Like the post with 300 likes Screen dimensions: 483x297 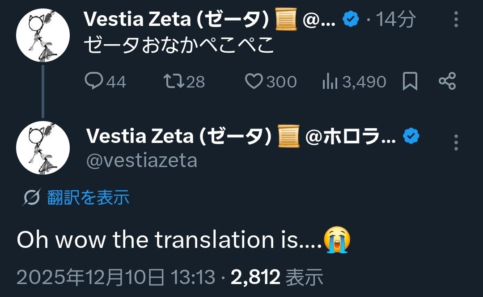255,81
